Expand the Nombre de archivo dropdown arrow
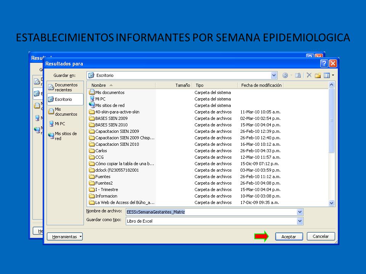 pos(300,212)
